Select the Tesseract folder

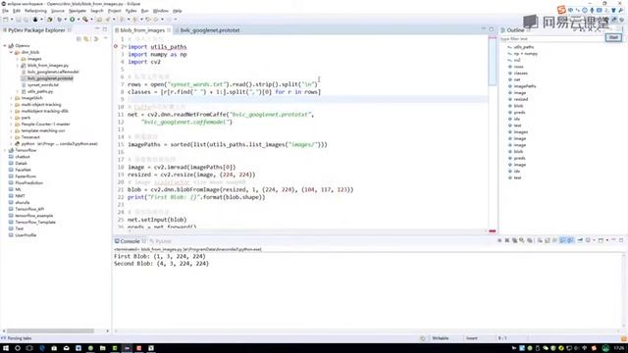click(x=30, y=137)
